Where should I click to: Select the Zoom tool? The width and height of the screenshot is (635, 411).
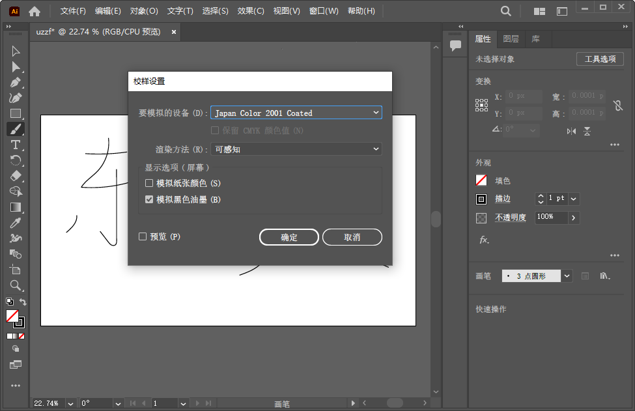click(16, 285)
